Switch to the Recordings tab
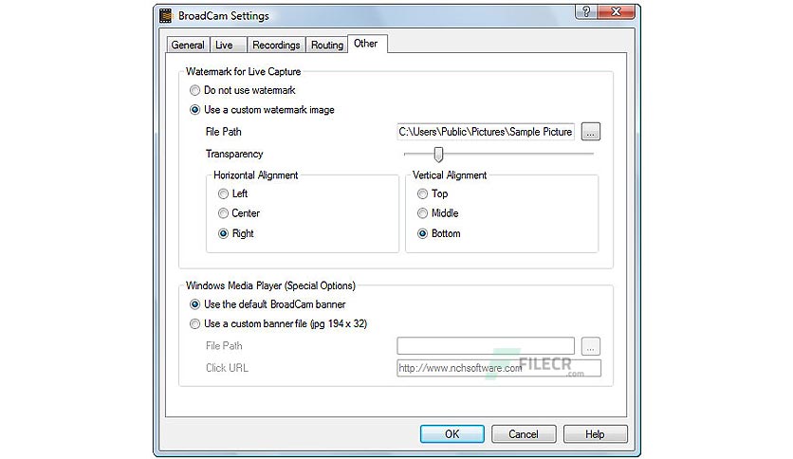 point(276,45)
